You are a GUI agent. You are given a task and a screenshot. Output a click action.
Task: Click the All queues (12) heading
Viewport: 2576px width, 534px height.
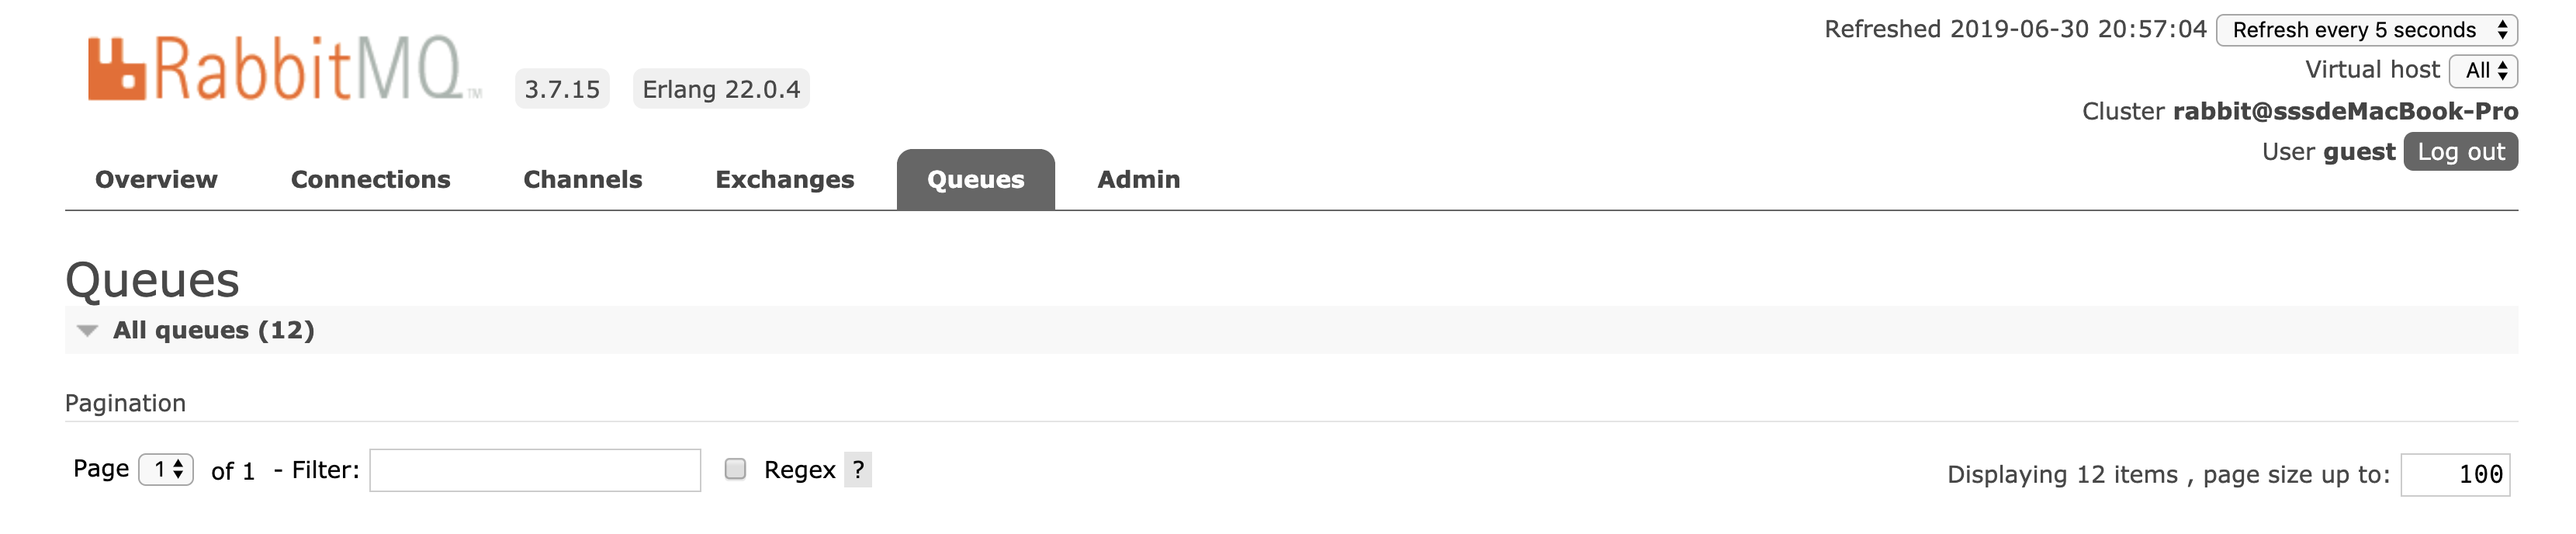coord(214,330)
